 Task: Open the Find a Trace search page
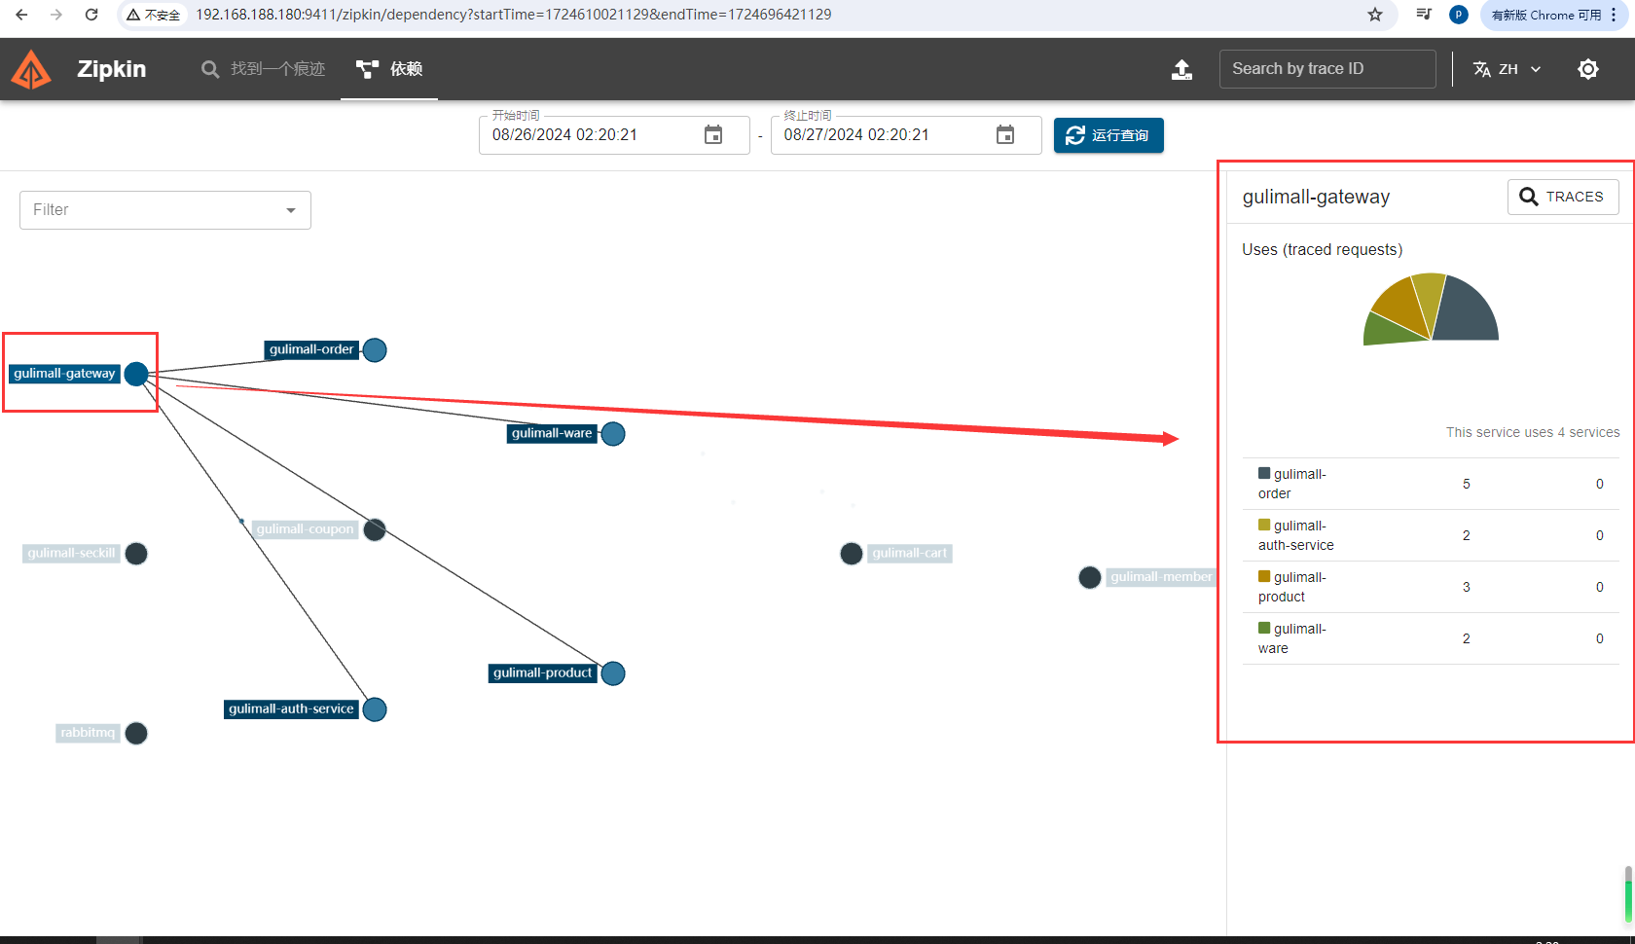[263, 69]
